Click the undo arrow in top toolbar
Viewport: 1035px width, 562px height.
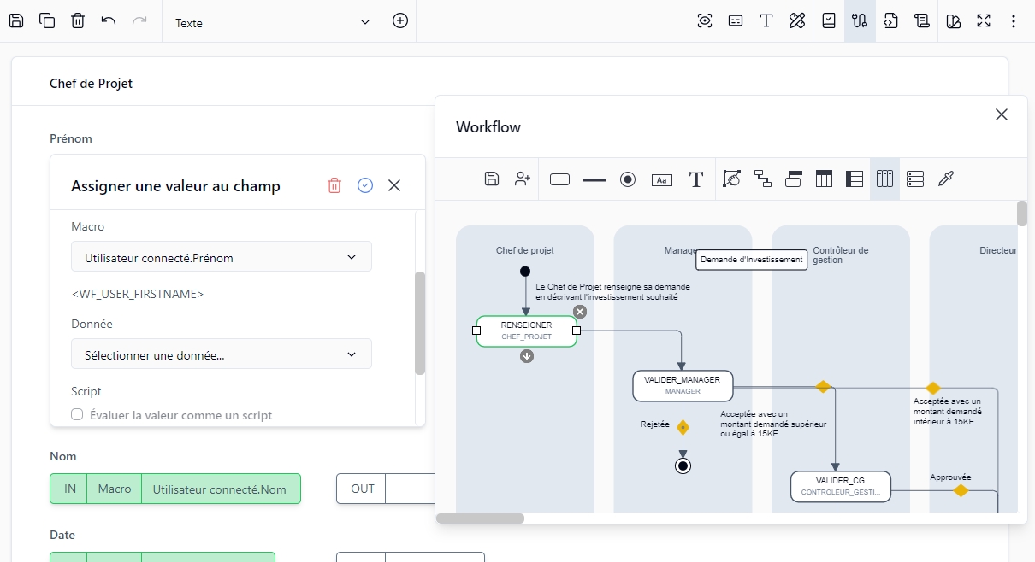[109, 21]
